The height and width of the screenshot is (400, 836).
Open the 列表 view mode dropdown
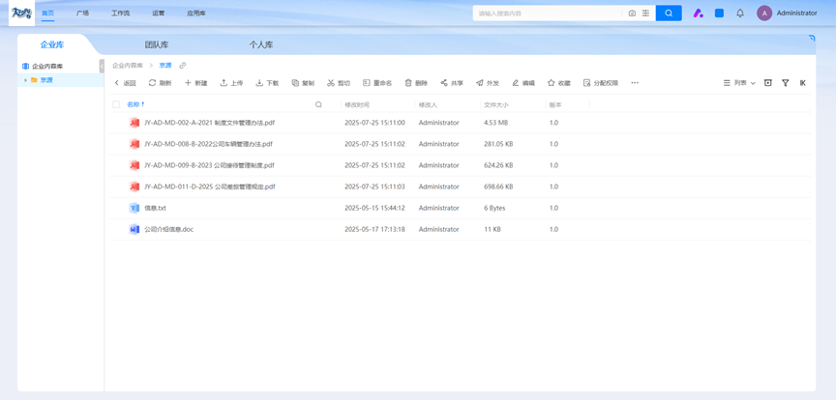tap(739, 83)
